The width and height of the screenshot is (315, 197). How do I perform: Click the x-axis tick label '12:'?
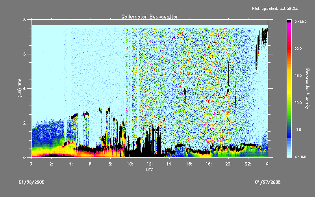(x=150, y=164)
